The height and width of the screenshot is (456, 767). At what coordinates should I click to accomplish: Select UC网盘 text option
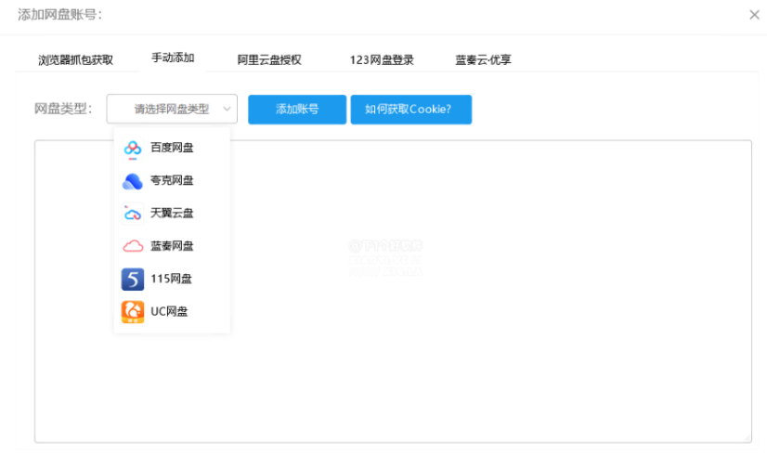point(169,312)
